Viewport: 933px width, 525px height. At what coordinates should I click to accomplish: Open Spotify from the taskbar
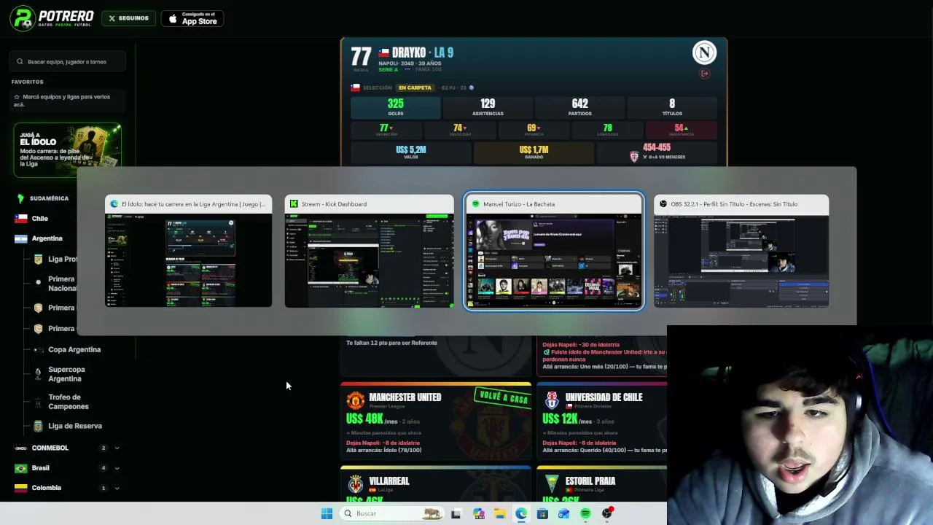(x=585, y=513)
